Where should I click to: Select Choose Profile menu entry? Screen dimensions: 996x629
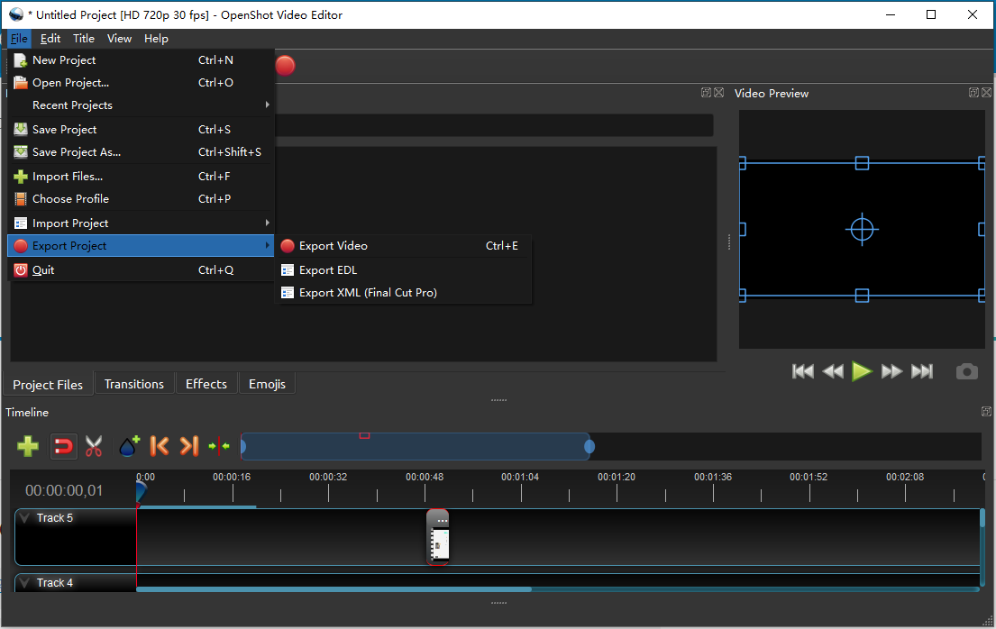click(141, 199)
